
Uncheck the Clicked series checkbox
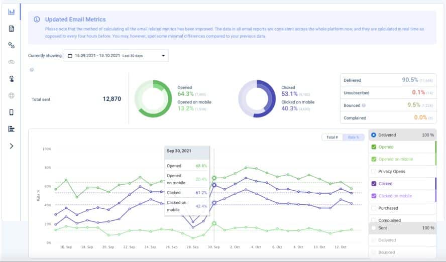tap(374, 184)
